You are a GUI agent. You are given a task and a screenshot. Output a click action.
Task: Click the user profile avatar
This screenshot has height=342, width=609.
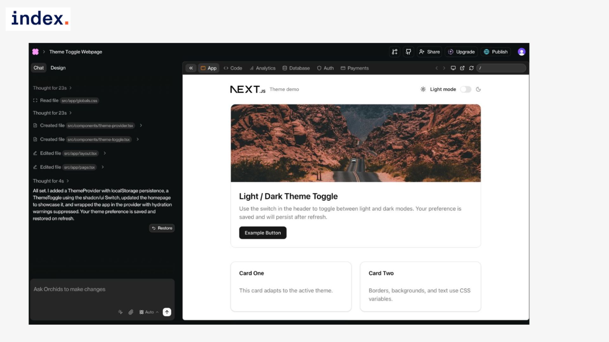(x=521, y=52)
